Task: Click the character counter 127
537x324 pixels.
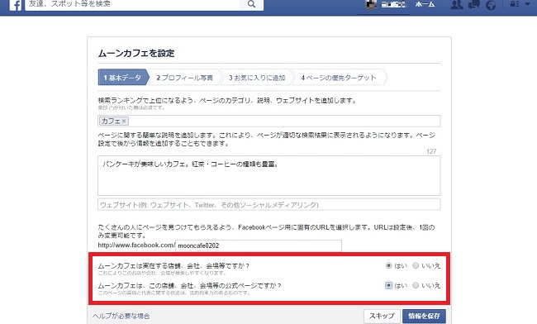Action: [431, 151]
